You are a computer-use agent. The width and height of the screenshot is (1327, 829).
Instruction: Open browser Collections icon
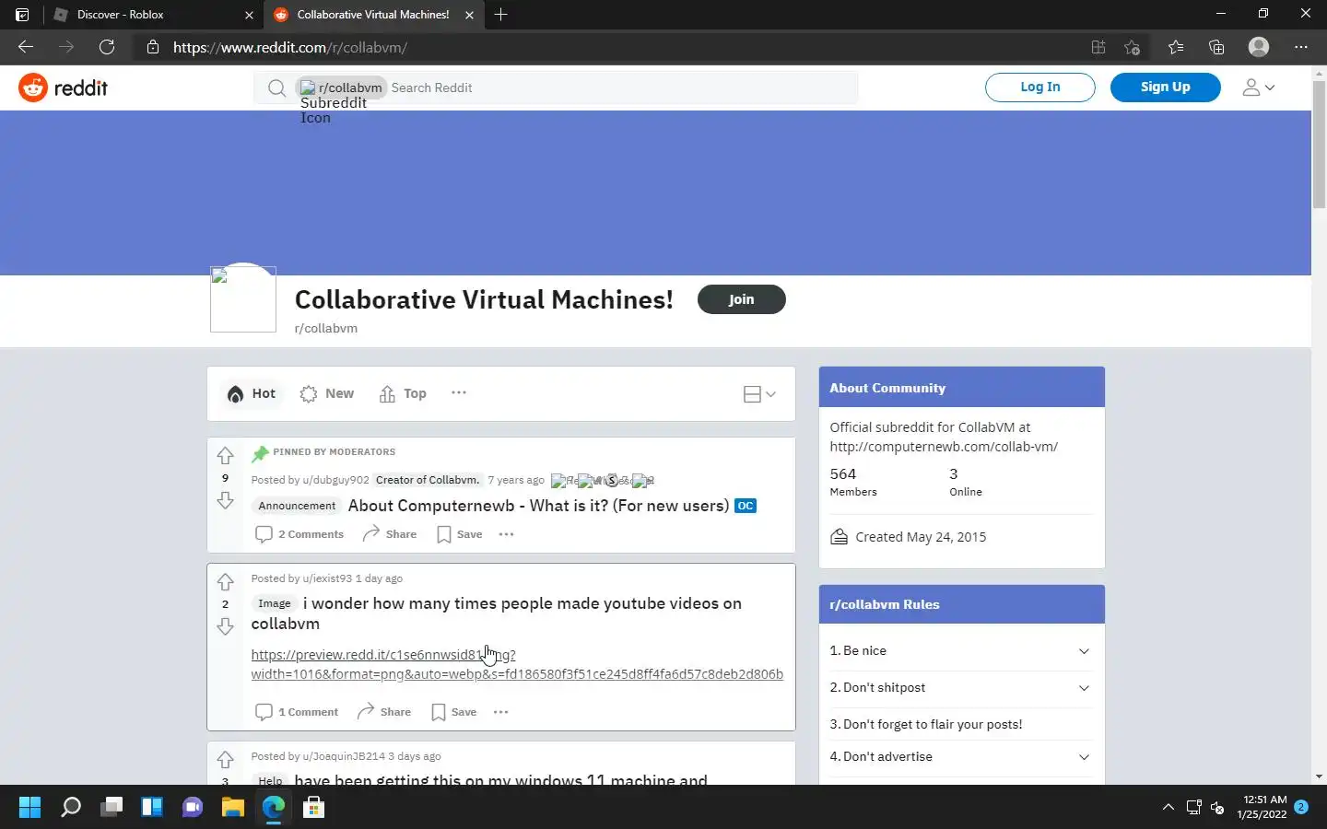[1216, 47]
